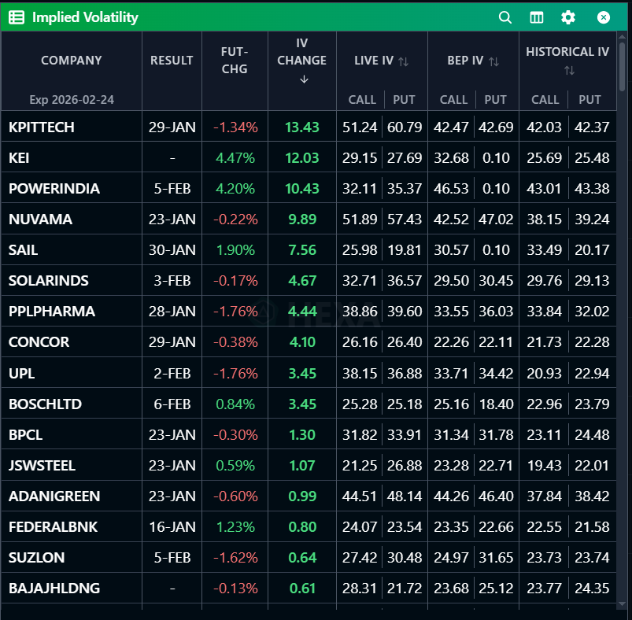Toggle IV CHANGE descending sort arrow
Screen dimensions: 632x620
[x=304, y=79]
